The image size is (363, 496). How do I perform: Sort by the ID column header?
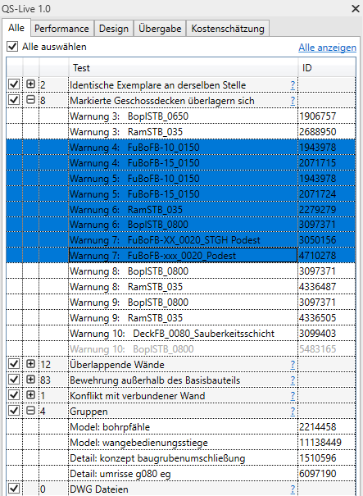327,67
